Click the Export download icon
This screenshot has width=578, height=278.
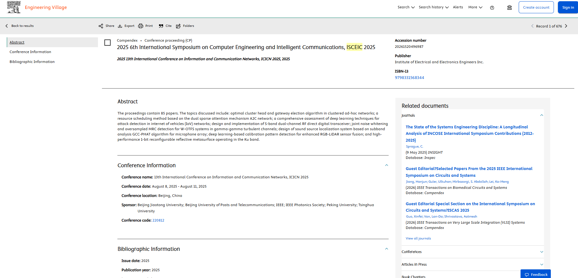click(120, 26)
